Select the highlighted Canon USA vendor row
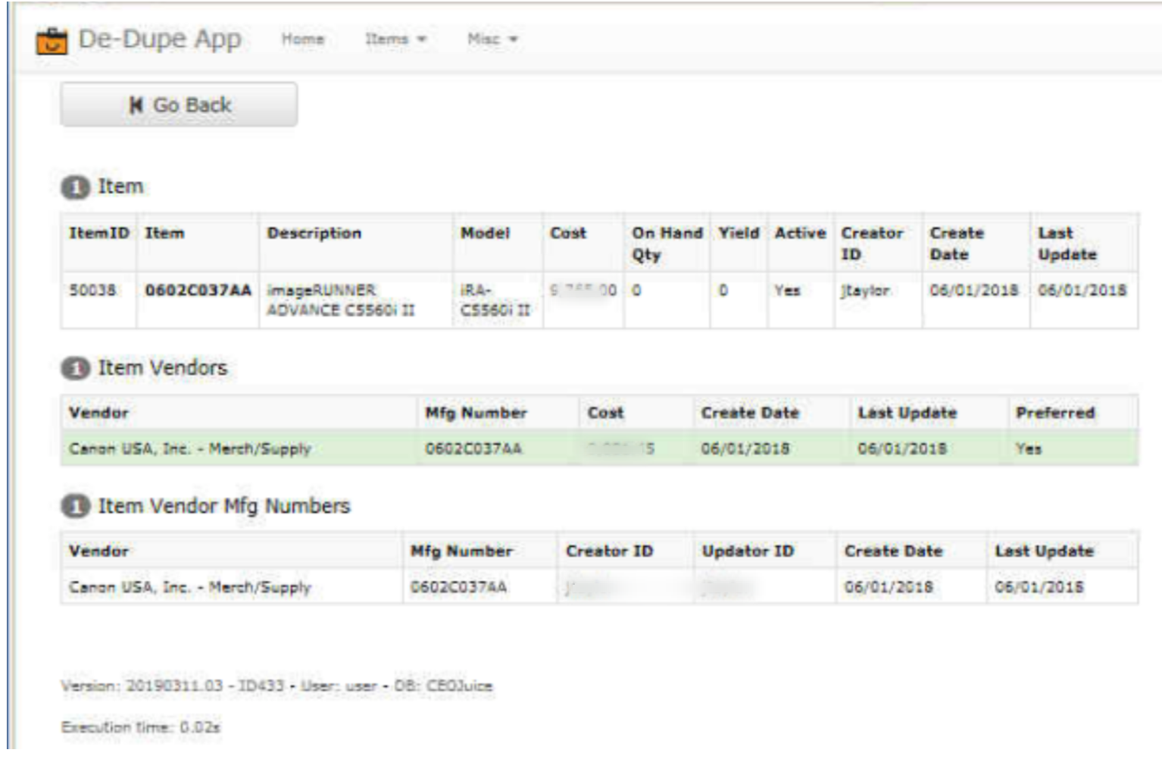Viewport: 1162px width, 759px height. tap(189, 448)
